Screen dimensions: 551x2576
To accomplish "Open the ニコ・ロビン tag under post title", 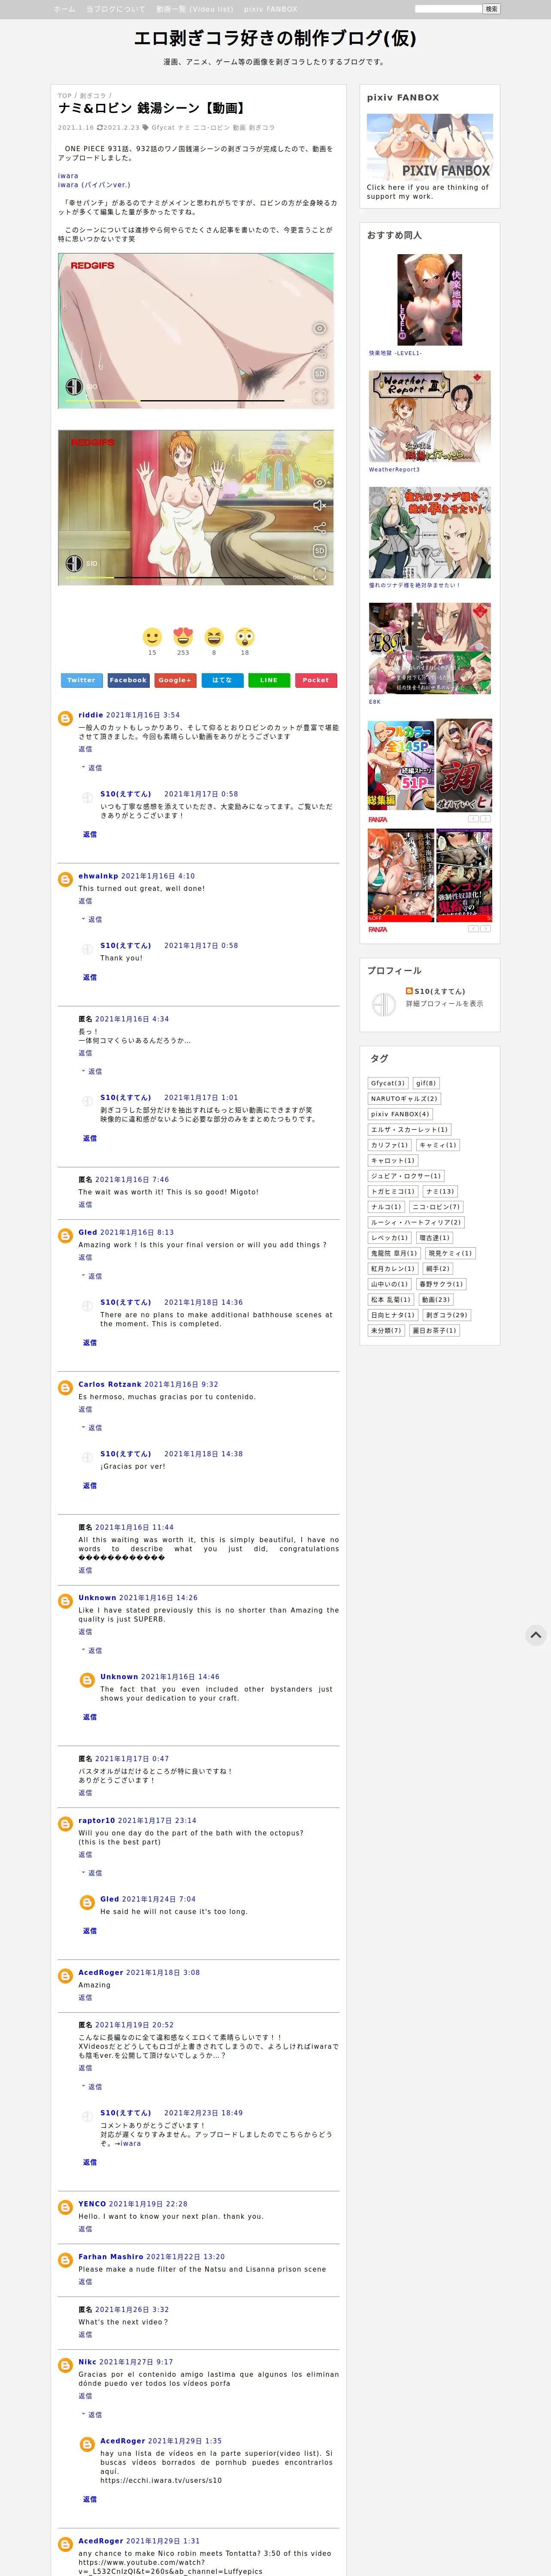I will (x=211, y=128).
